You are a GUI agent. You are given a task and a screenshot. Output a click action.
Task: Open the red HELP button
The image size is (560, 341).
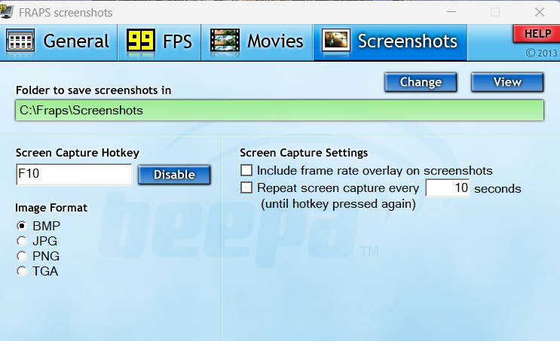(x=537, y=34)
